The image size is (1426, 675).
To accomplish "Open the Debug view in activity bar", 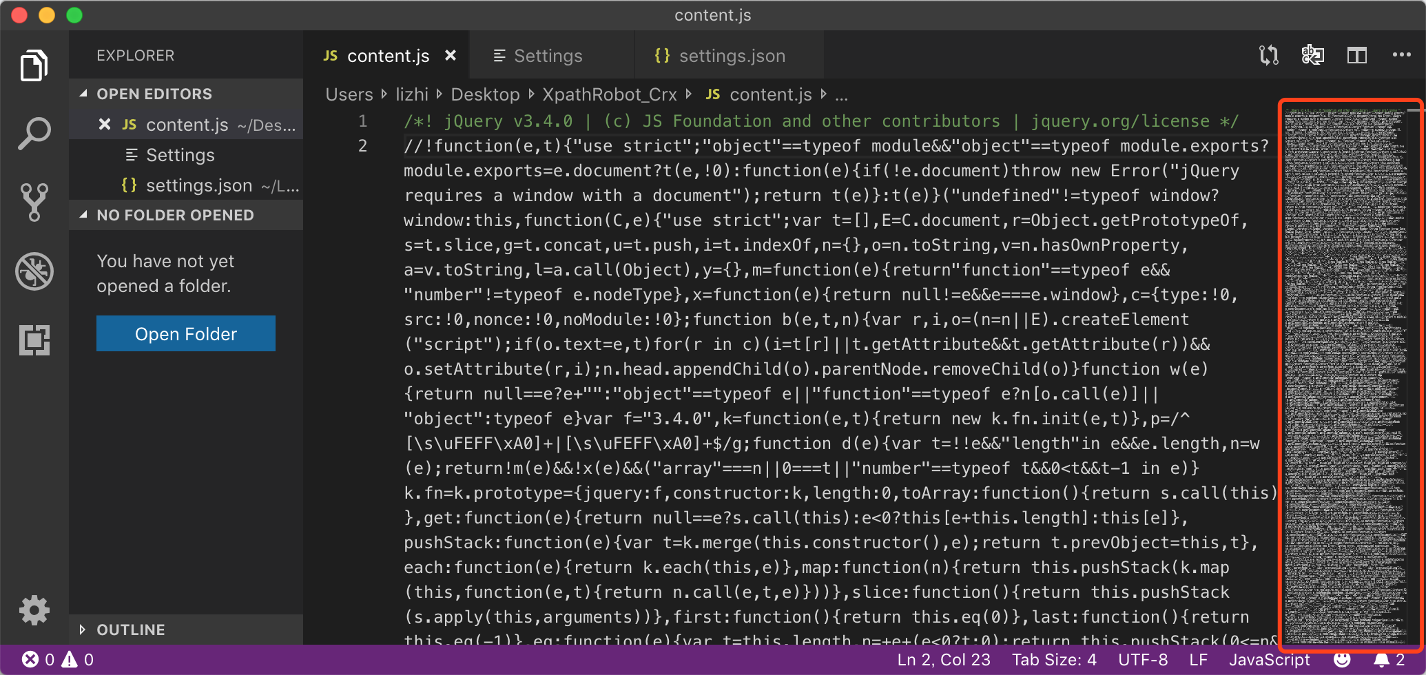I will 34,271.
